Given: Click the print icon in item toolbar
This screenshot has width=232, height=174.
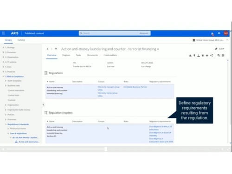Looking at the screenshot, I should point(207,56).
